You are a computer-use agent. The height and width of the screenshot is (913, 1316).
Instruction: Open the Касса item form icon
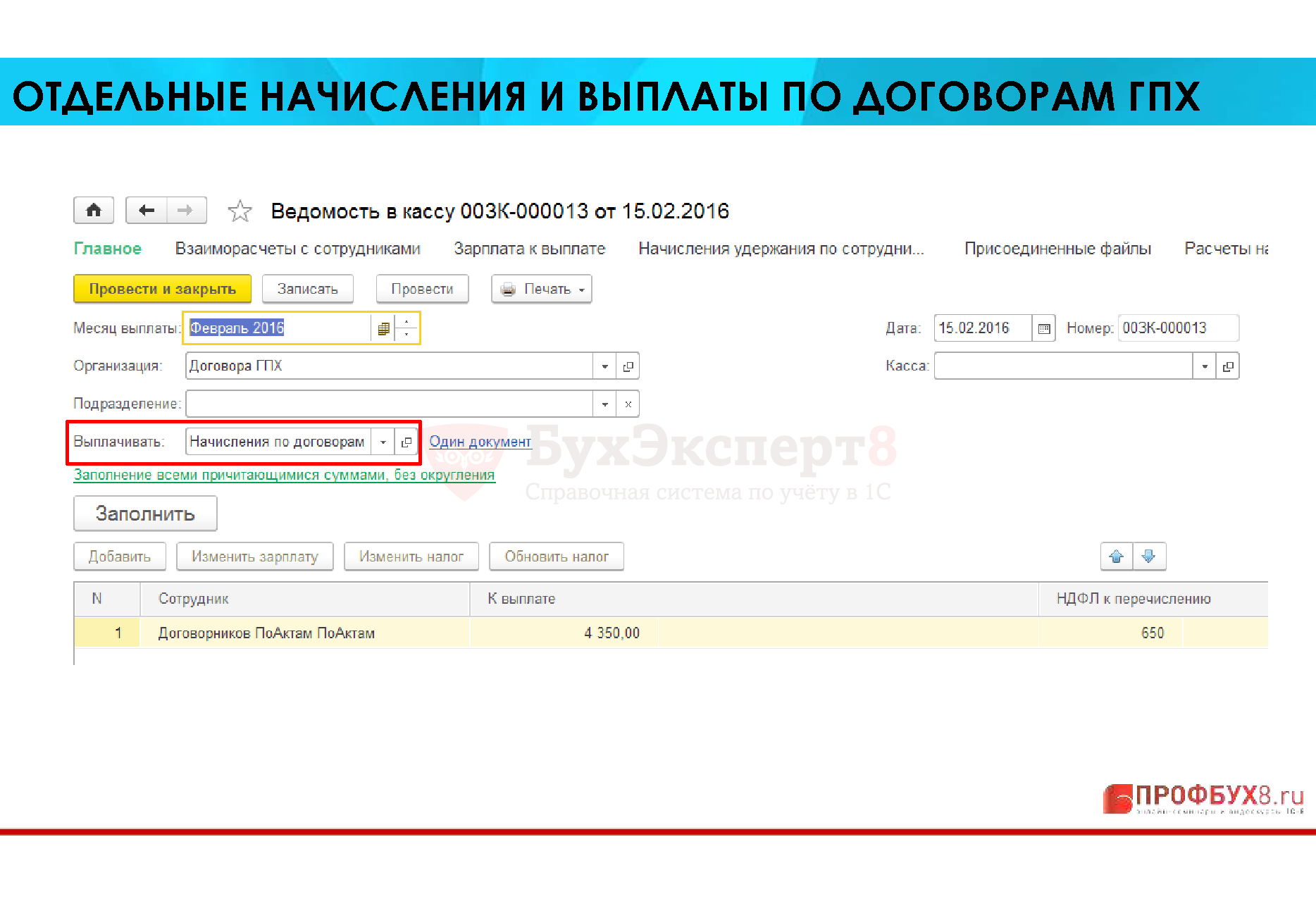(1227, 366)
